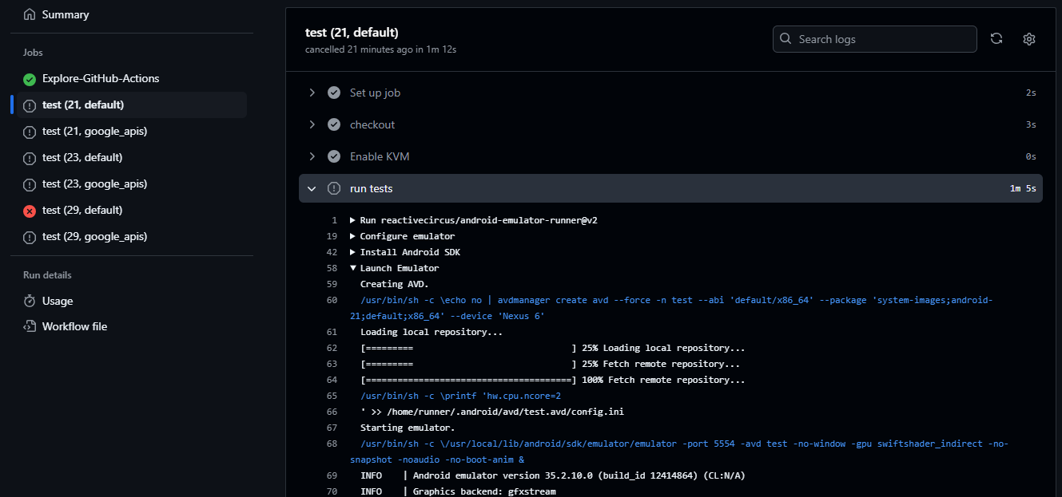Click the magnifier icon in Search logs
1062x497 pixels.
[x=786, y=38]
